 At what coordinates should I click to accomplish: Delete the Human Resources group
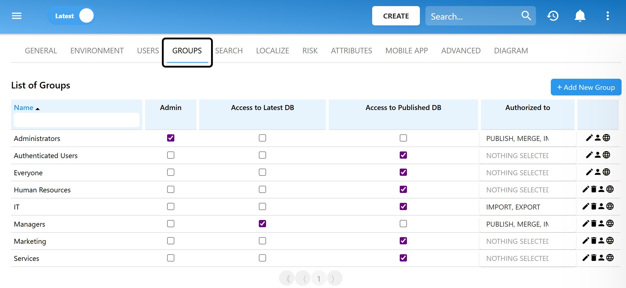click(594, 189)
